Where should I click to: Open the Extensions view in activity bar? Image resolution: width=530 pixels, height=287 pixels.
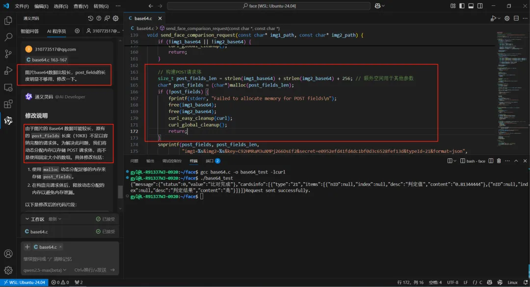pyautogui.click(x=8, y=104)
